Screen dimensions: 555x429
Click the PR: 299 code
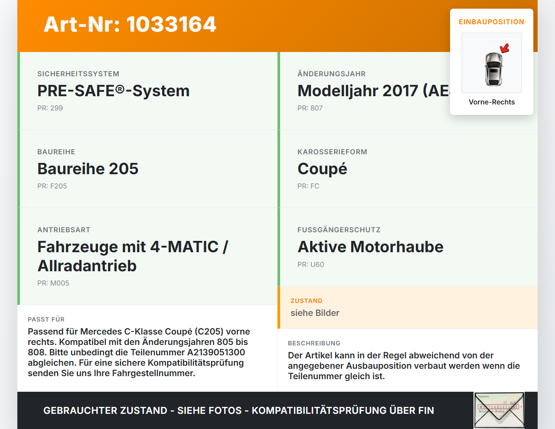coord(50,108)
